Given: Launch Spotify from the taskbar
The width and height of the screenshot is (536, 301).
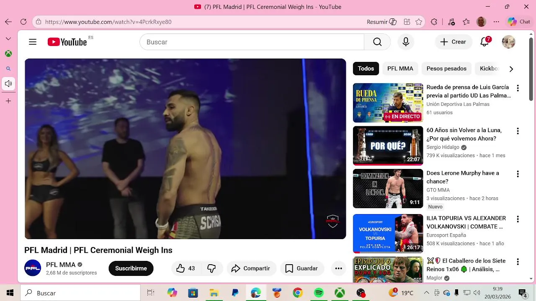Looking at the screenshot, I should 319,293.
